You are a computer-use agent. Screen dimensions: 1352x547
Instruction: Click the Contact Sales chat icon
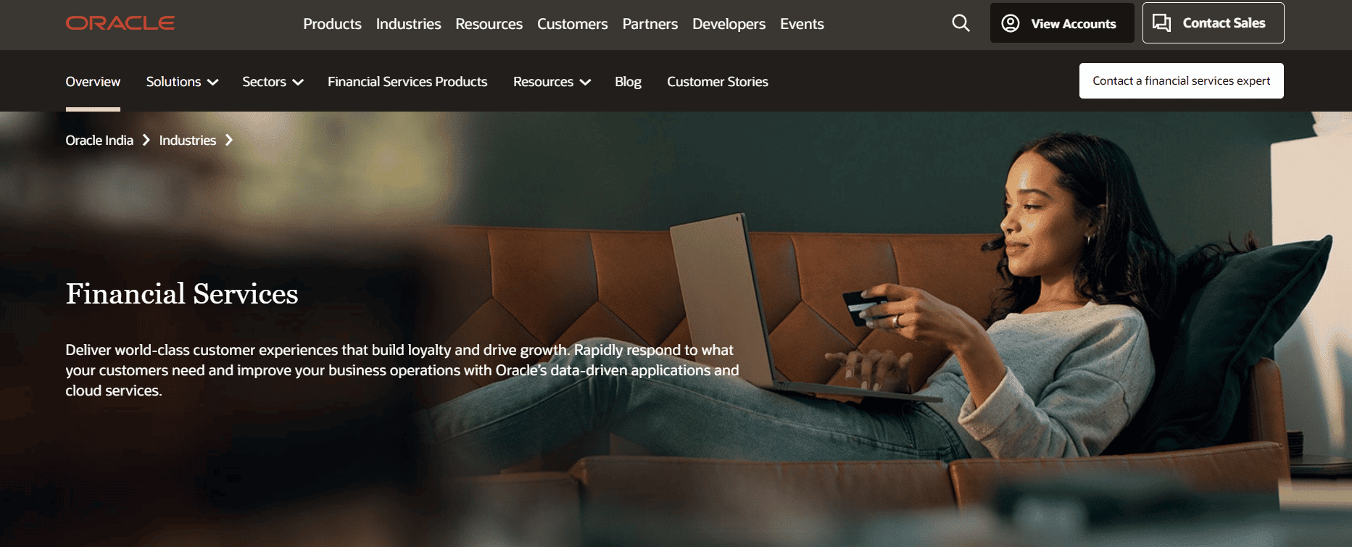tap(1162, 23)
